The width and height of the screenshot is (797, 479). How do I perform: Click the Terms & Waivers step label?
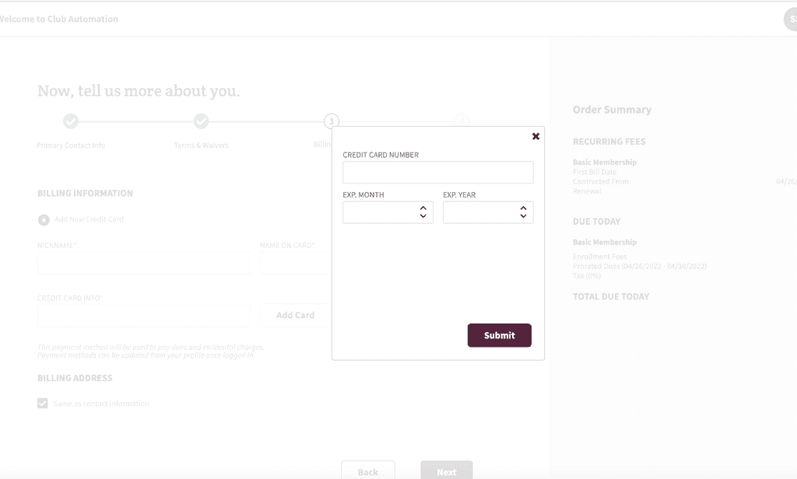click(202, 145)
